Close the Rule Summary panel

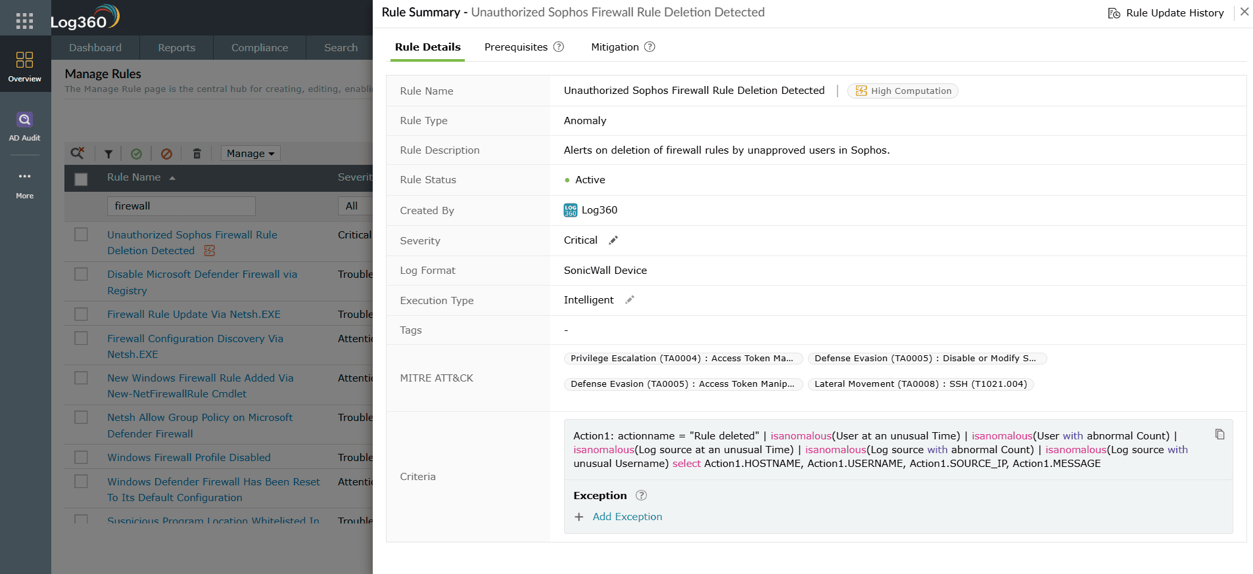click(x=1244, y=12)
